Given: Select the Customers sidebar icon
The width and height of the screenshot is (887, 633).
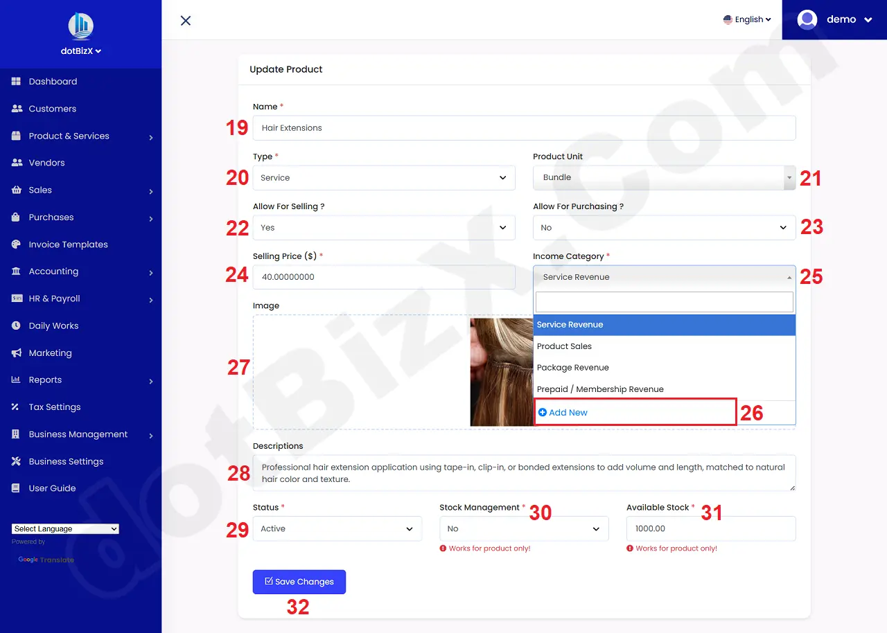Looking at the screenshot, I should pyautogui.click(x=15, y=109).
